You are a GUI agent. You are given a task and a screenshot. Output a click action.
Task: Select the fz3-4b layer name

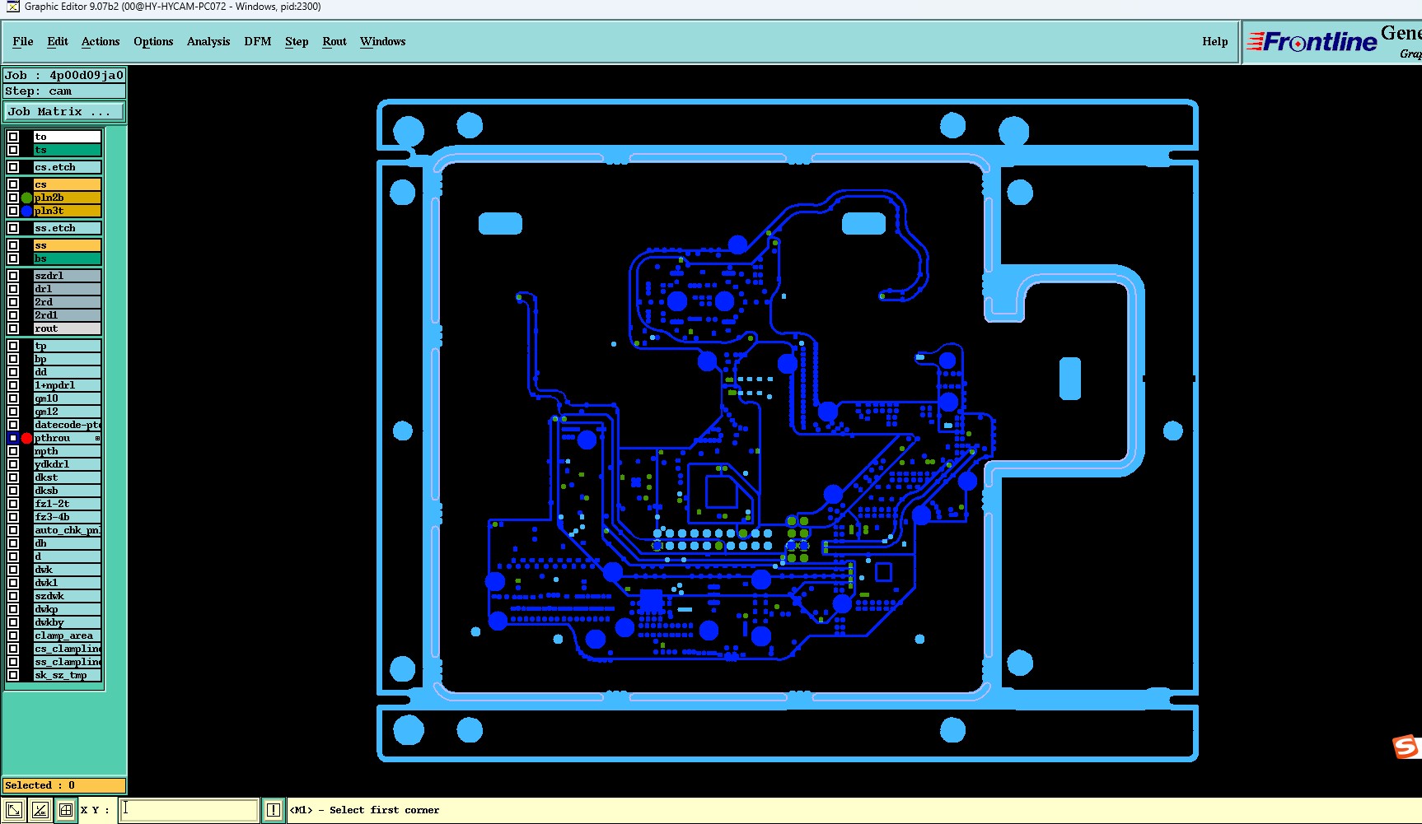pos(68,517)
